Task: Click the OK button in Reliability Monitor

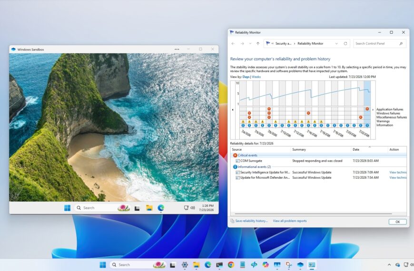Action: tap(397, 222)
